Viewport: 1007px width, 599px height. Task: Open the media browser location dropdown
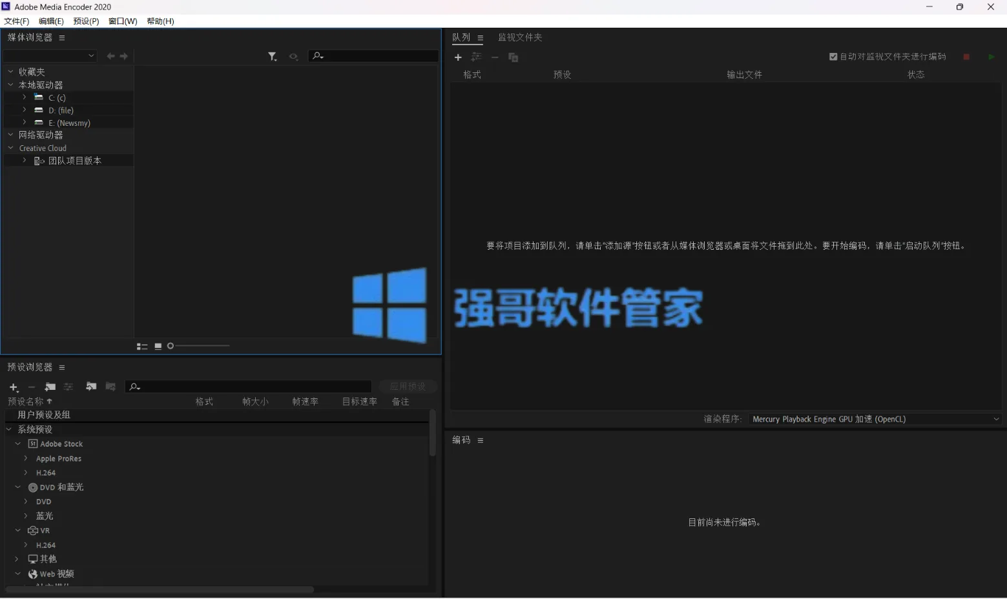coord(50,56)
